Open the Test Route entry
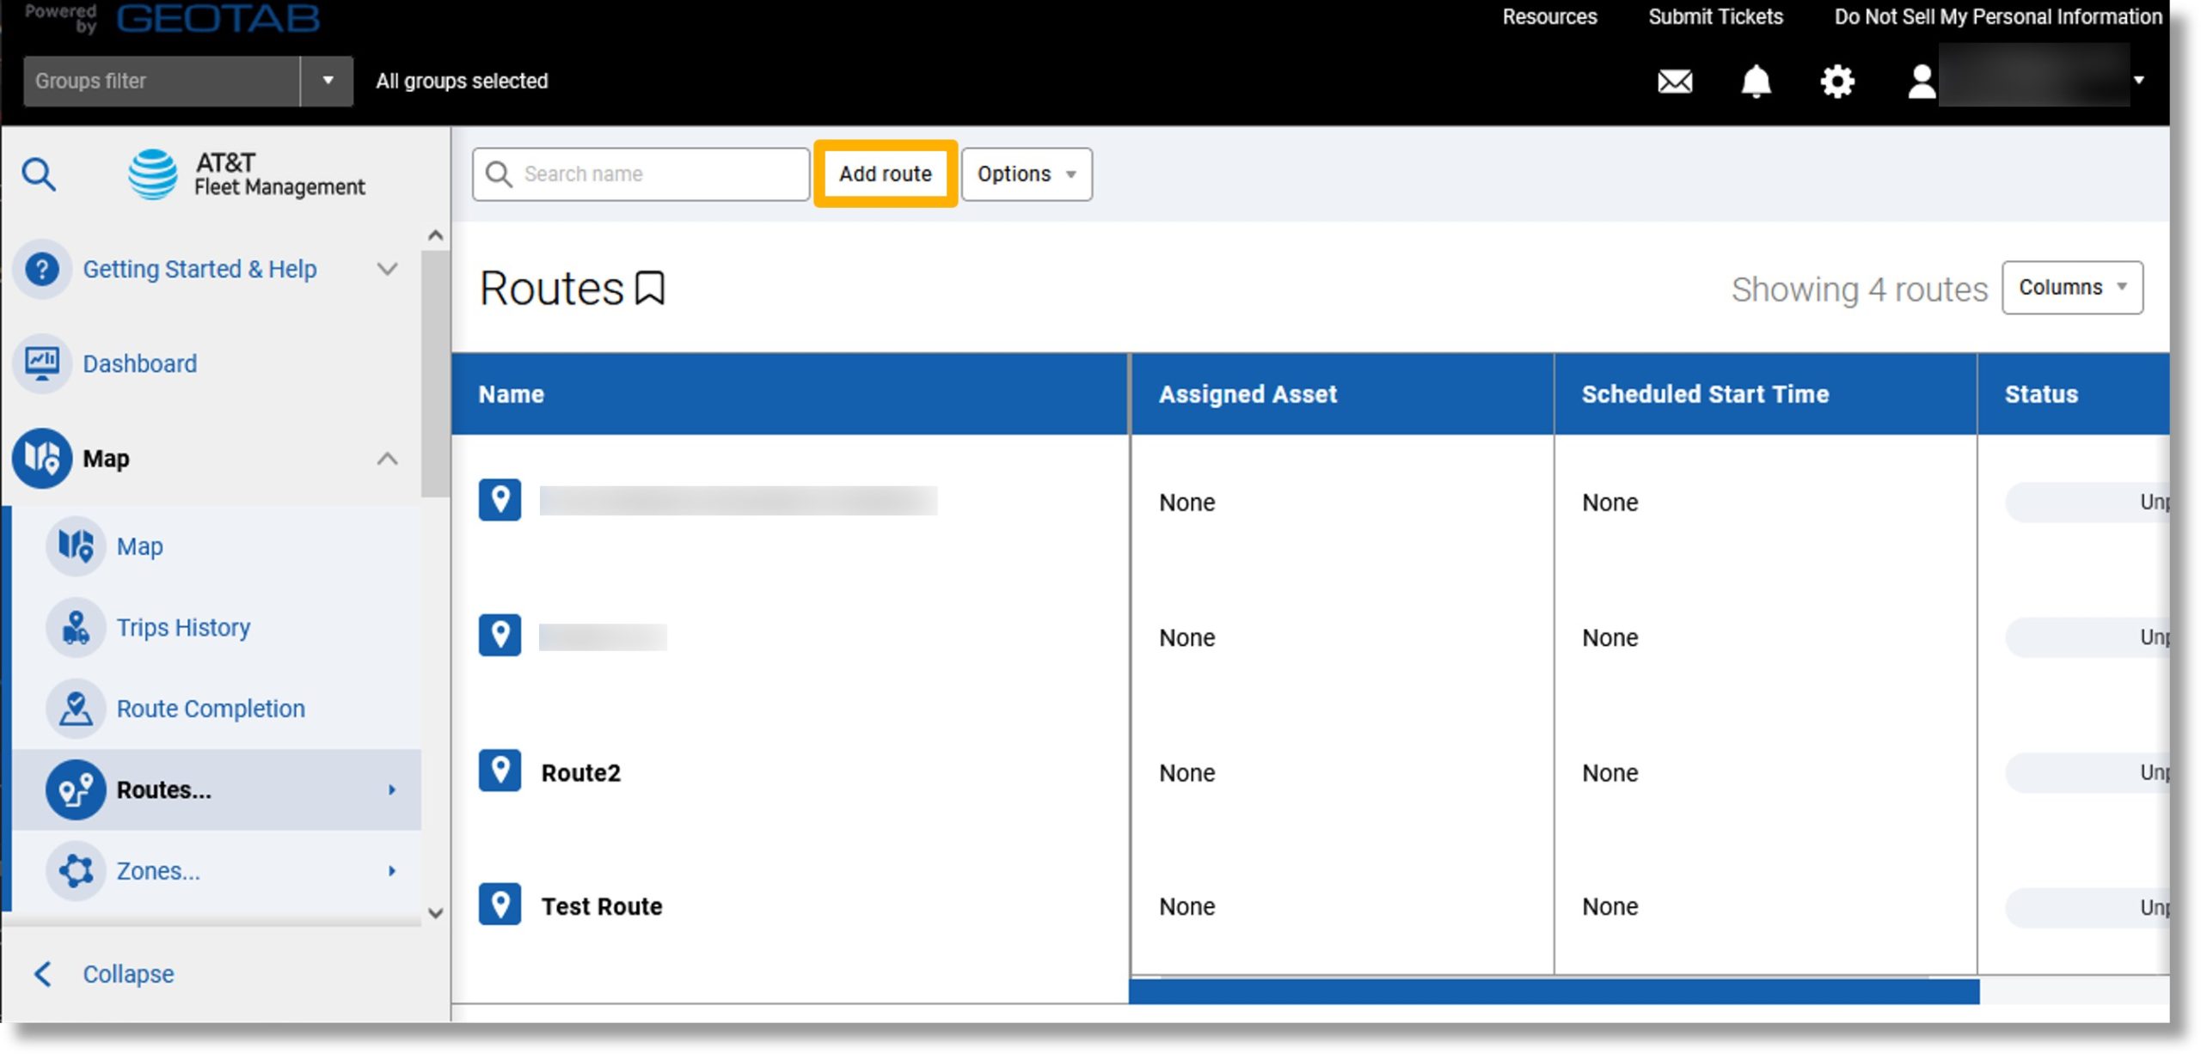This screenshot has height=1054, width=2201. [x=602, y=906]
